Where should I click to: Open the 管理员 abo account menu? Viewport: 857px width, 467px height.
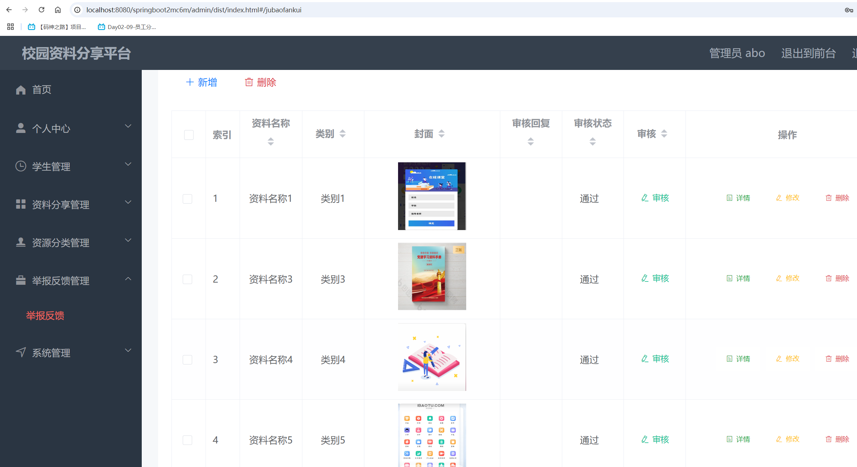point(737,53)
